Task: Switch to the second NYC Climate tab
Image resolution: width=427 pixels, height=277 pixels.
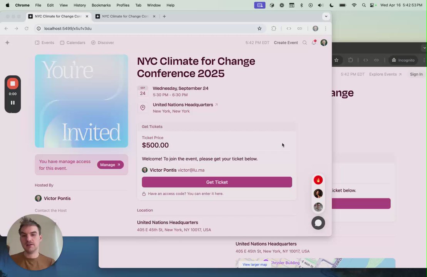Action: [126, 16]
